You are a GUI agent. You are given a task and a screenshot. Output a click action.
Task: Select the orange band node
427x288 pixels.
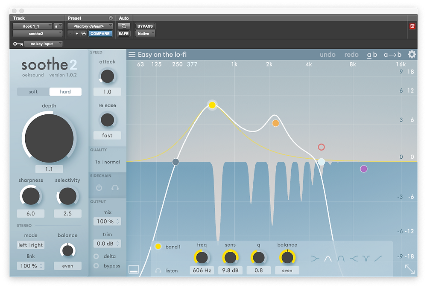pyautogui.click(x=275, y=123)
